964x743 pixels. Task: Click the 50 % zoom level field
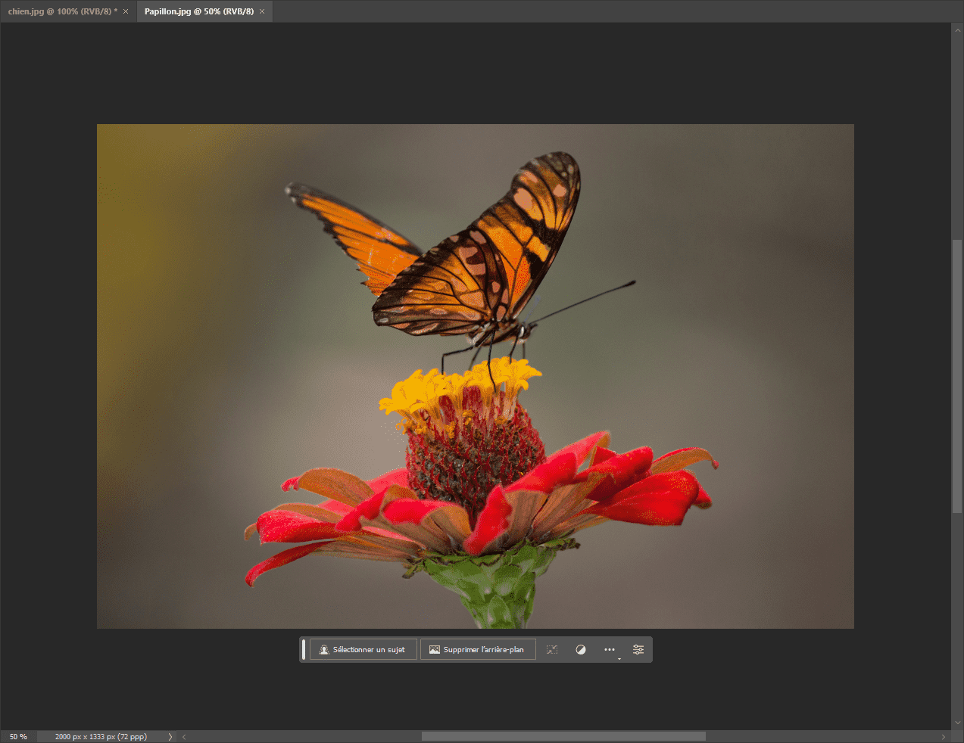click(18, 737)
